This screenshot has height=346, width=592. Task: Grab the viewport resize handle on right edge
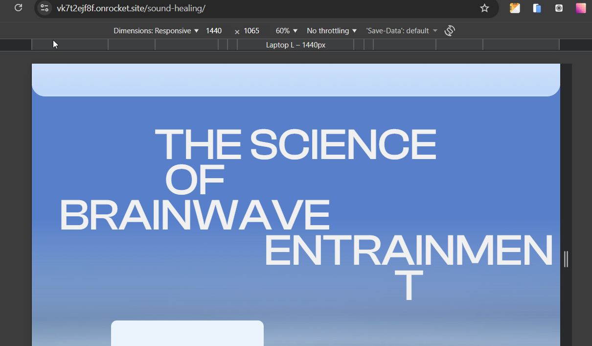point(566,259)
